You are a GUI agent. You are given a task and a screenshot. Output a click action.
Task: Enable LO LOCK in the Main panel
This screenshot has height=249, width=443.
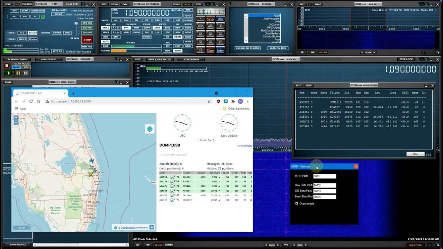point(87,33)
